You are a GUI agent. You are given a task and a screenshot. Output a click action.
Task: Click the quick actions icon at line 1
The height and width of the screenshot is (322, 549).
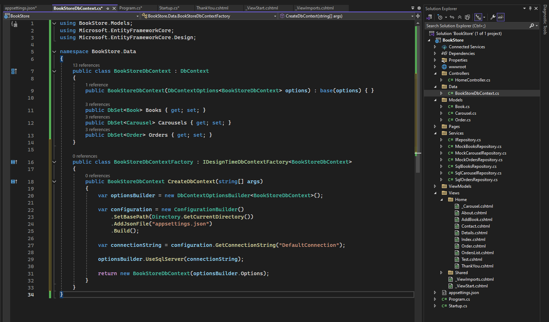coord(14,24)
